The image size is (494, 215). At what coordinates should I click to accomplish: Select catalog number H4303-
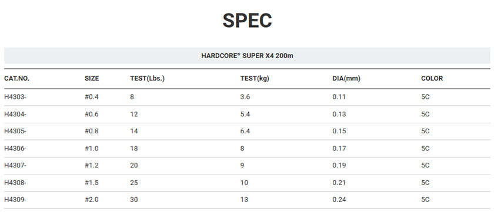click(x=15, y=97)
